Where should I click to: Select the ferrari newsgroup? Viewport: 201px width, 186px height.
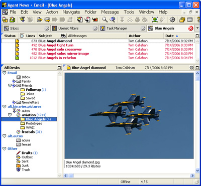pos(24,144)
